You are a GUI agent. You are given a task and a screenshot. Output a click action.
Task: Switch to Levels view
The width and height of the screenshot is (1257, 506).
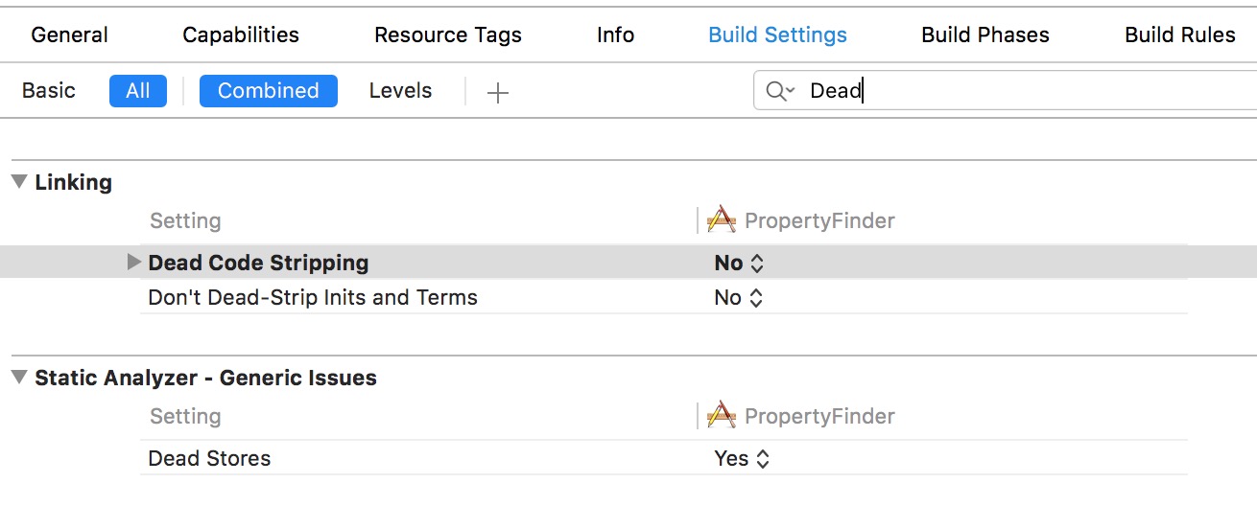pyautogui.click(x=400, y=91)
